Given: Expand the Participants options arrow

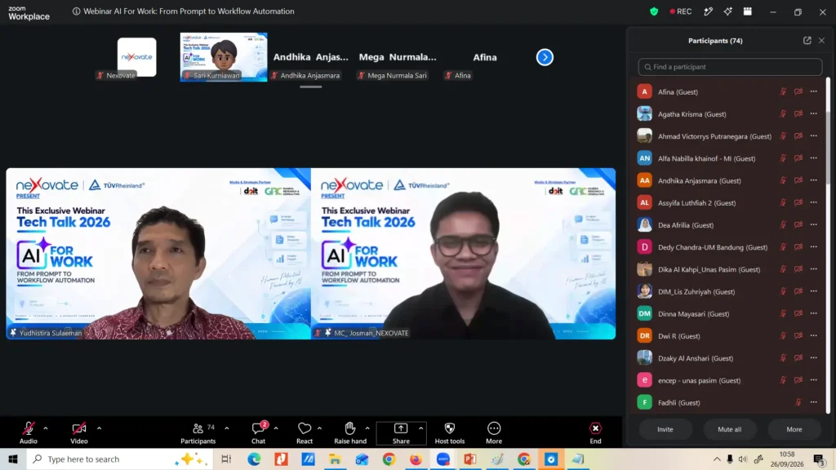Looking at the screenshot, I should [x=227, y=428].
